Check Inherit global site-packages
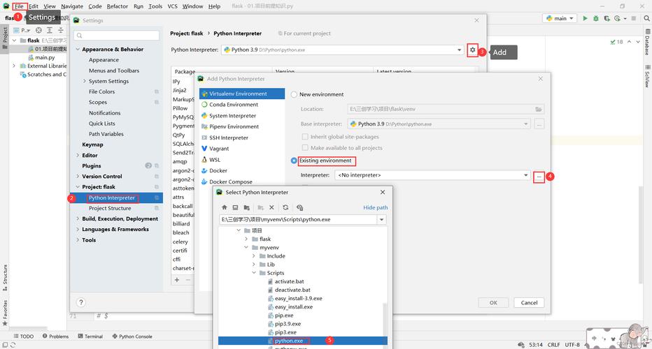The width and height of the screenshot is (652, 349). click(305, 137)
